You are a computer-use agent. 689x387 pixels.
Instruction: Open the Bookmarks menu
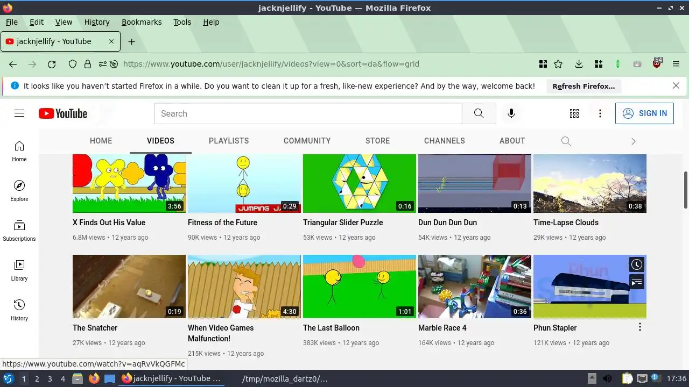click(142, 22)
